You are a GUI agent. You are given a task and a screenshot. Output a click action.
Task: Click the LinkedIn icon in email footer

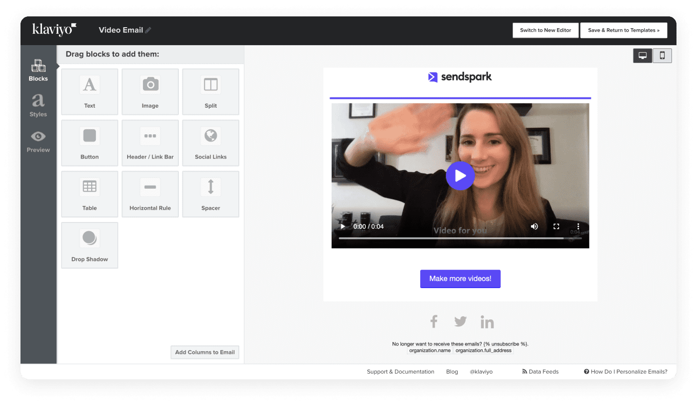tap(487, 321)
